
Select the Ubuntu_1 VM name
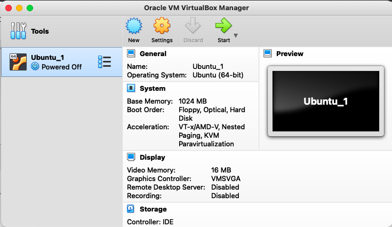[47, 57]
